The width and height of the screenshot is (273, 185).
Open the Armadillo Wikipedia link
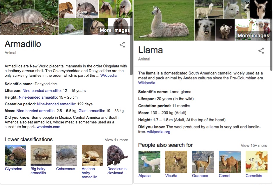pyautogui.click(x=109, y=76)
